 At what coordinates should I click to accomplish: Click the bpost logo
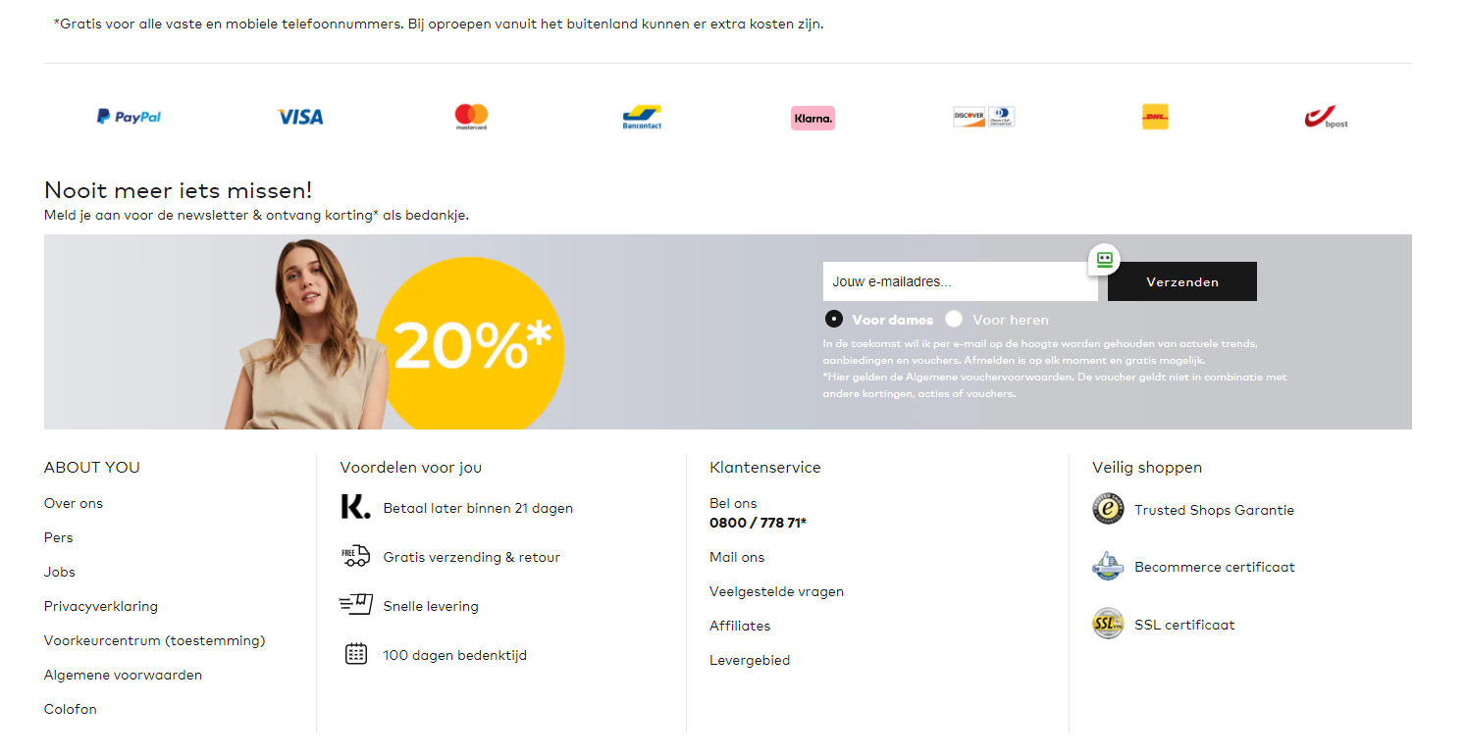click(x=1327, y=118)
